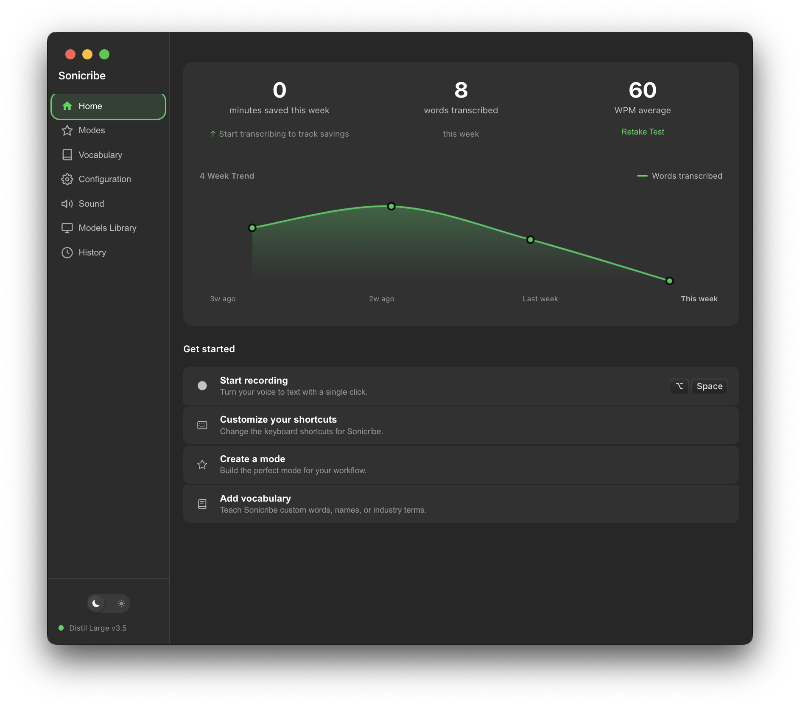This screenshot has height=707, width=800.
Task: Click 'Start transcribing to track savings' text
Action: pyautogui.click(x=284, y=134)
